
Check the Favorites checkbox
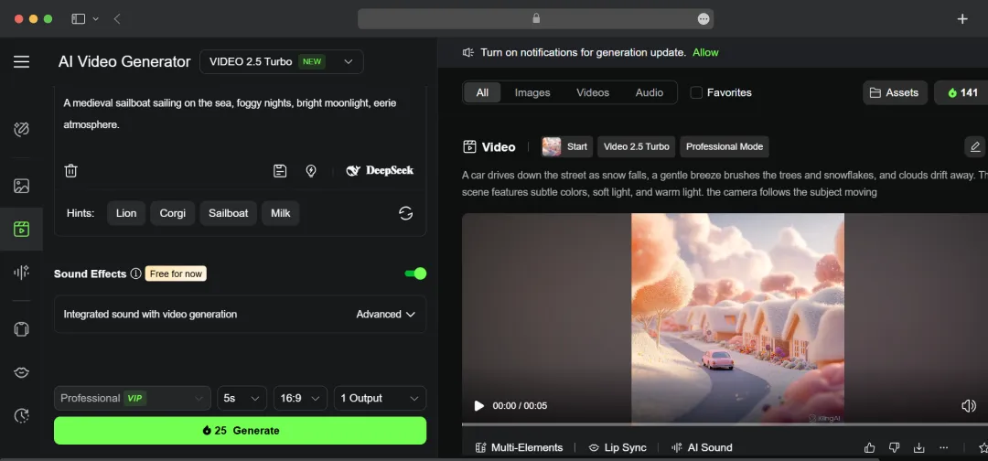(x=696, y=92)
